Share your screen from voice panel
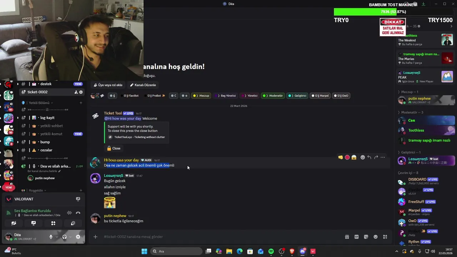 tap(34, 223)
